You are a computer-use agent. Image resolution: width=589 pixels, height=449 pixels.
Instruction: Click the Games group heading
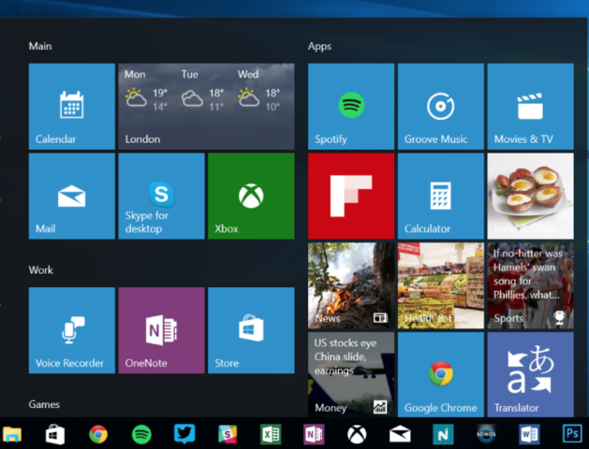coord(44,404)
